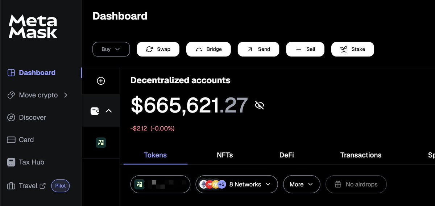This screenshot has width=435, height=206.
Task: Switch to the DeFi tab
Action: coord(286,155)
